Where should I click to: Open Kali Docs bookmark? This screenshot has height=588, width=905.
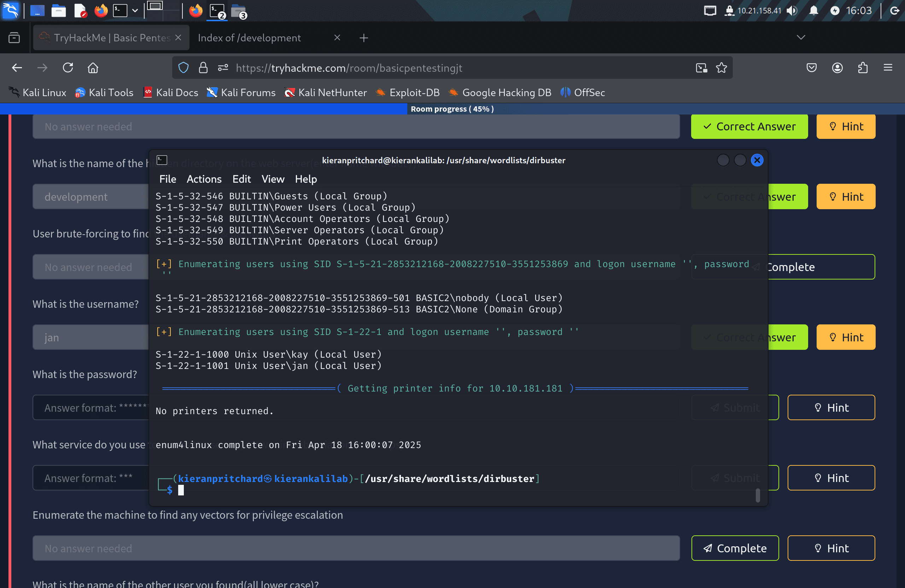[171, 92]
